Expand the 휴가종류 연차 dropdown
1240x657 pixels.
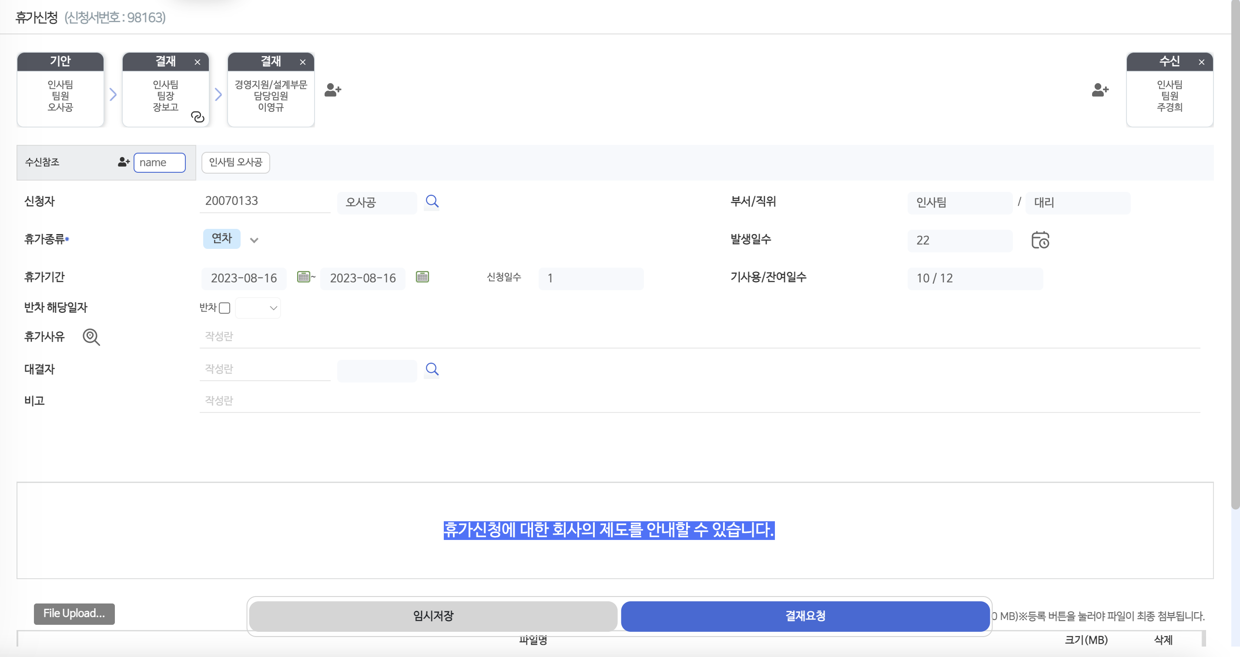[254, 240]
